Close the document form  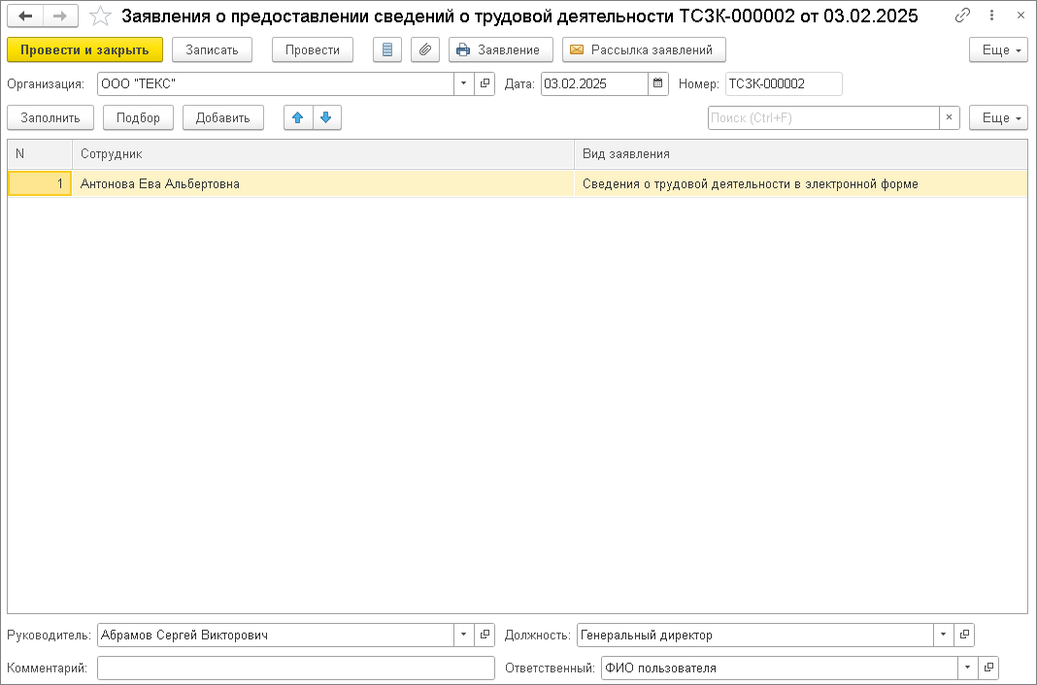point(1020,16)
